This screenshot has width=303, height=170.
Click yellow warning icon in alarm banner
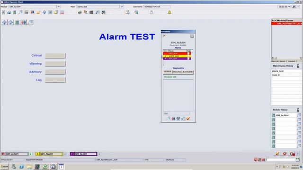point(37,154)
